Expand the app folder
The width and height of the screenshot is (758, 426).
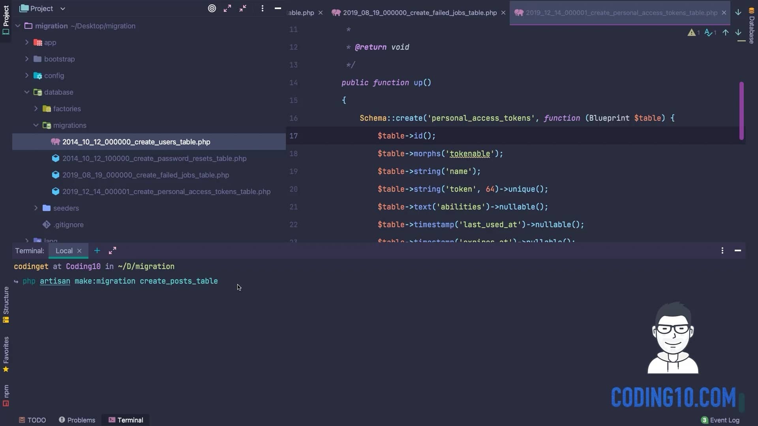(x=27, y=42)
